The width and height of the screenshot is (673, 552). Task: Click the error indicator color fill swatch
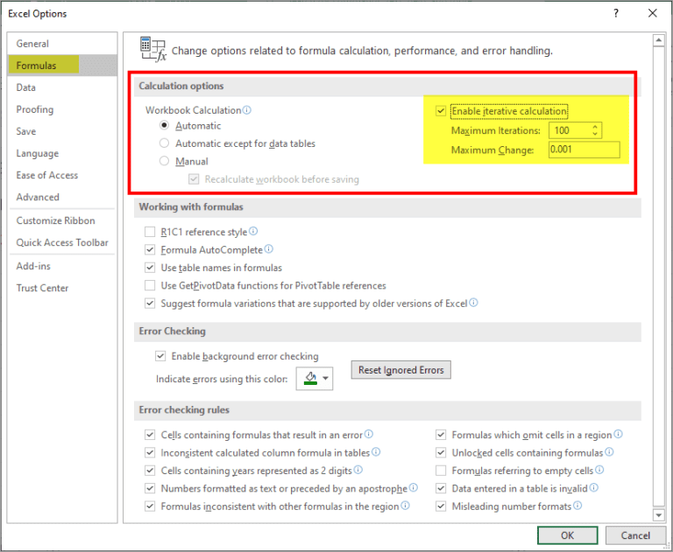310,378
